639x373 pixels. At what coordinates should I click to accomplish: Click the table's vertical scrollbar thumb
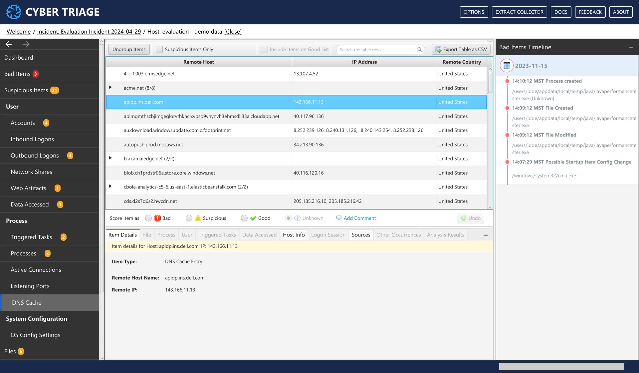(490, 82)
